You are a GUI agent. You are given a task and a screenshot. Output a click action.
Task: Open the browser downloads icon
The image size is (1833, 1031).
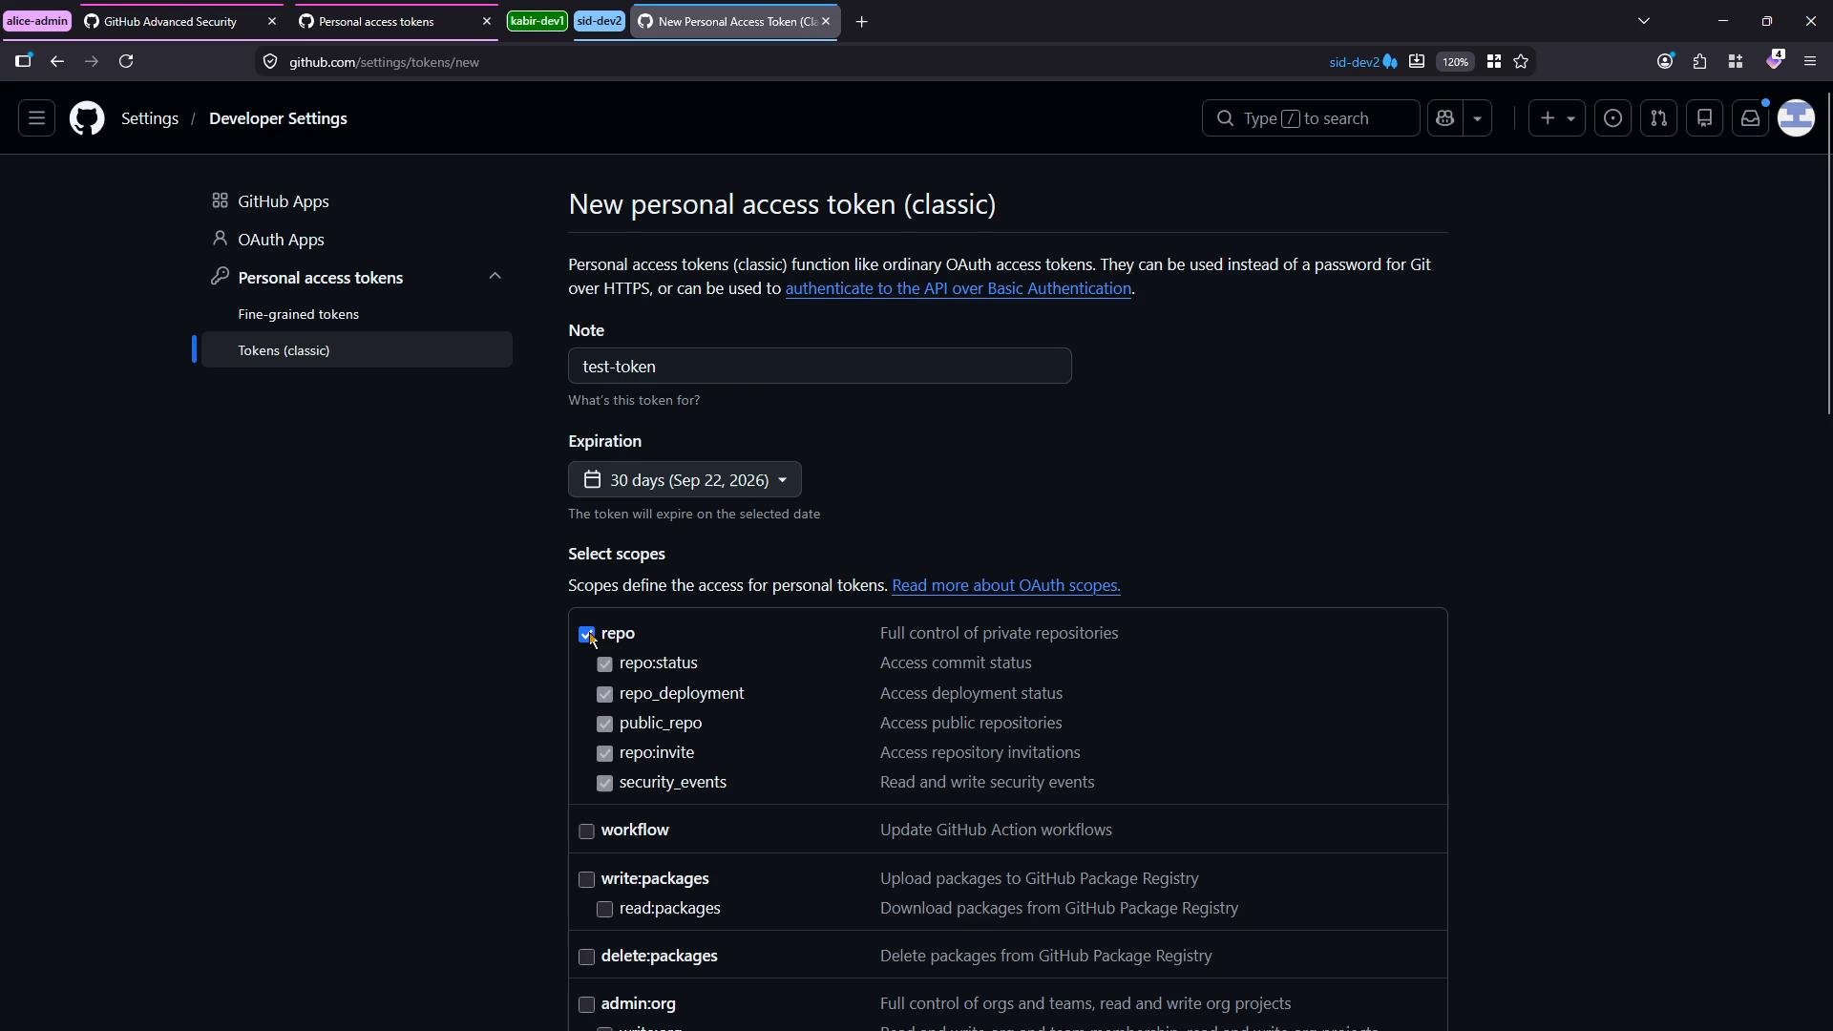click(x=1417, y=62)
